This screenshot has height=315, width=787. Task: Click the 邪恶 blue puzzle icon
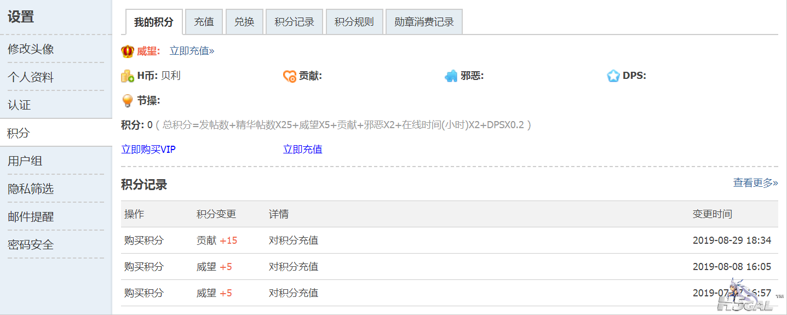[451, 76]
